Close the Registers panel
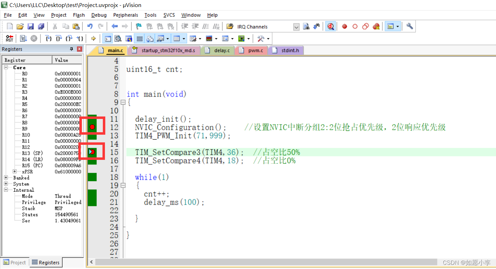Screen dimensions: 496x269 (79, 49)
